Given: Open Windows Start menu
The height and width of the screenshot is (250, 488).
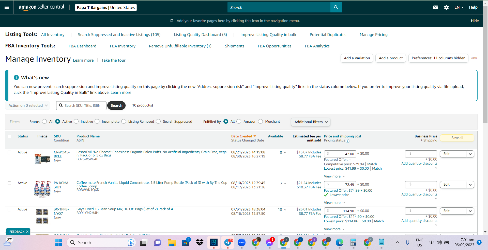Looking at the screenshot, I should point(58,243).
